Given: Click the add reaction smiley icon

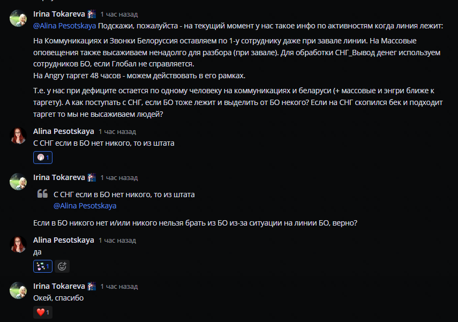Looking at the screenshot, I should coord(62,266).
